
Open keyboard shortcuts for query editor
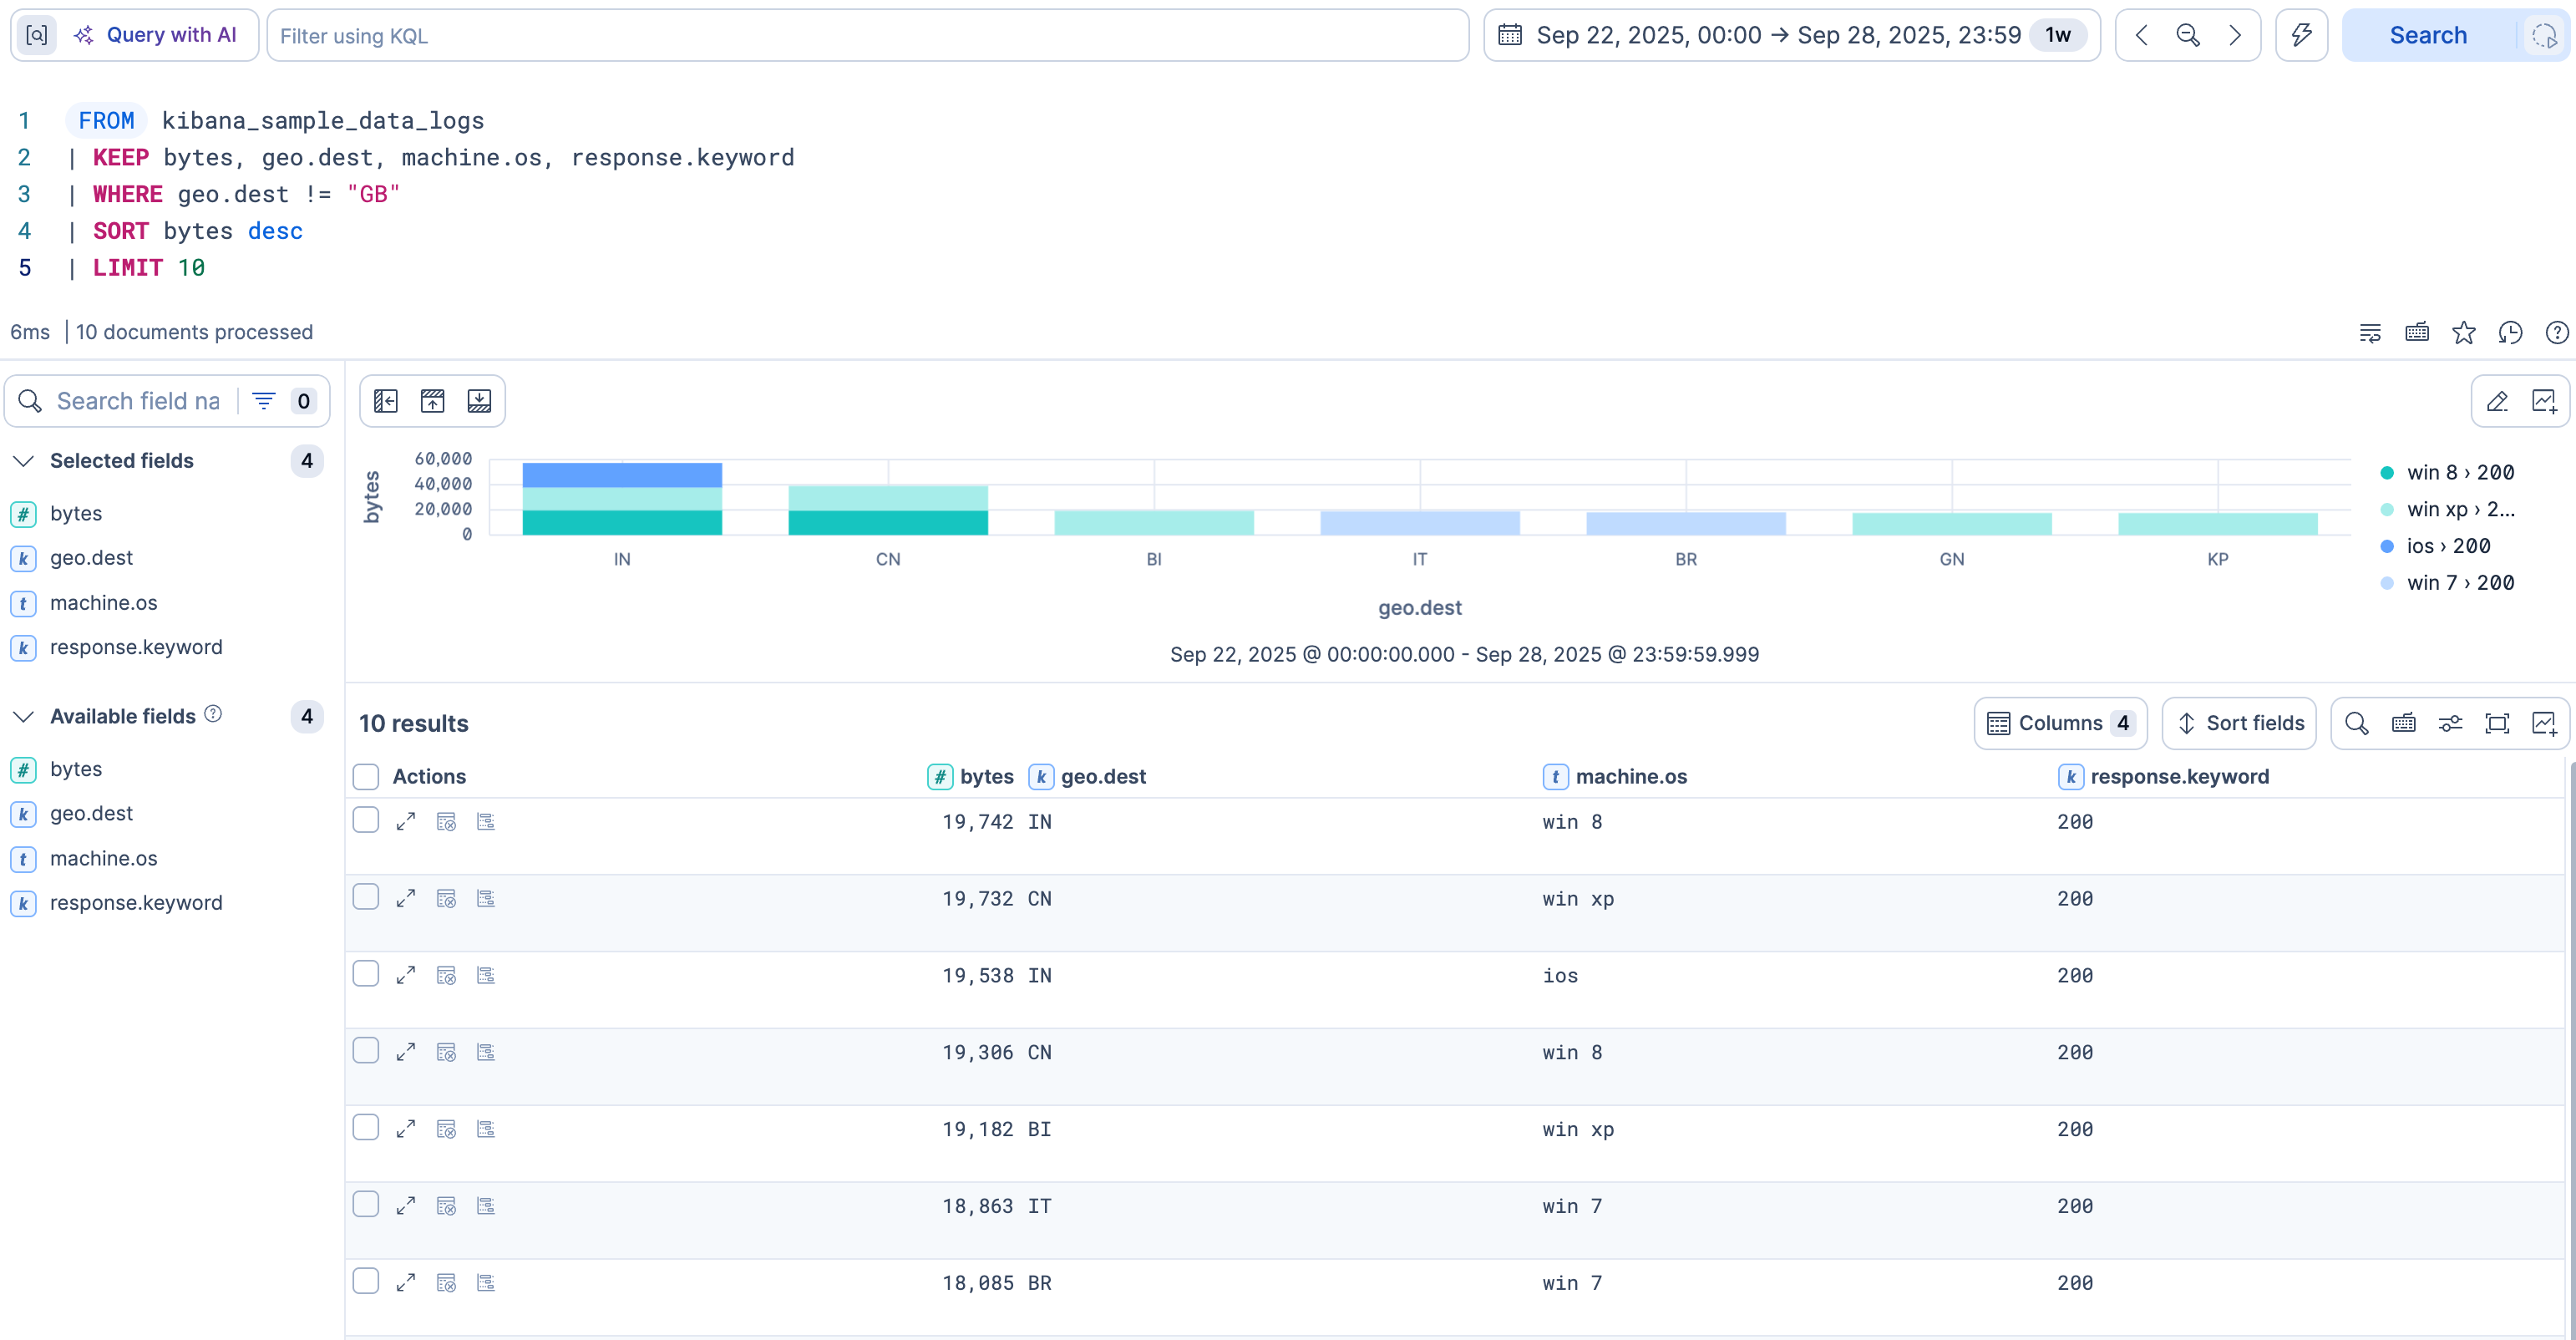[x=2416, y=332]
